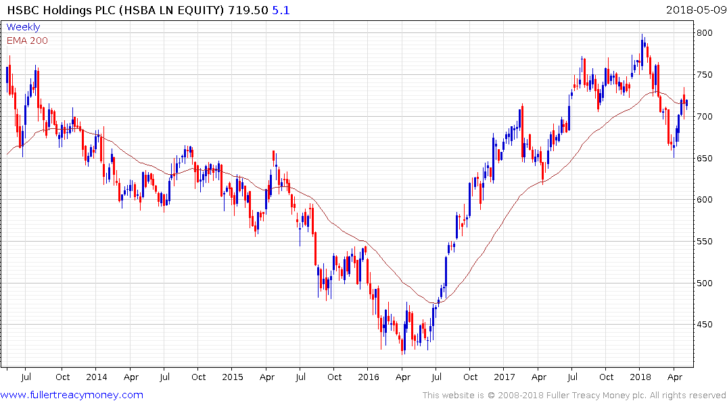Click the 500 price axis label
This screenshot has height=405, width=727.
point(704,283)
